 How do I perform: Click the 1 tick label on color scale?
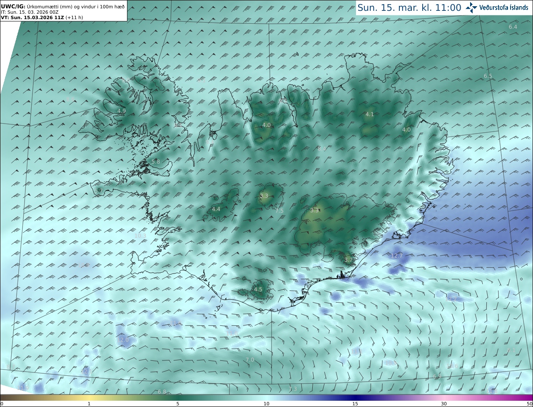(89, 404)
